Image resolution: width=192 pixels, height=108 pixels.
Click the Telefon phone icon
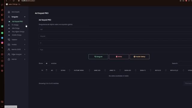pos(9,40)
